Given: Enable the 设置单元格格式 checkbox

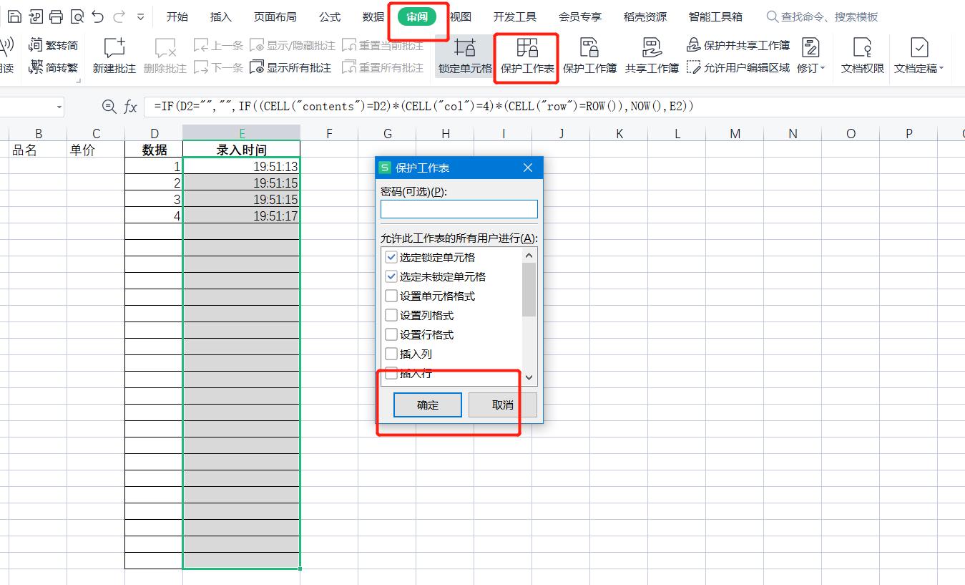Looking at the screenshot, I should tap(391, 295).
